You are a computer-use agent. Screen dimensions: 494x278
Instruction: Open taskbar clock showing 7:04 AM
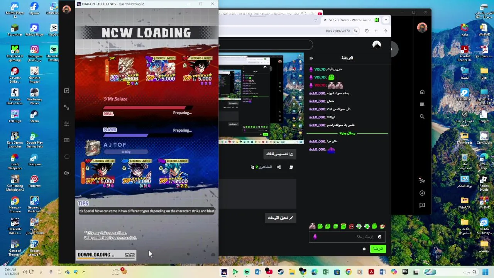11,272
